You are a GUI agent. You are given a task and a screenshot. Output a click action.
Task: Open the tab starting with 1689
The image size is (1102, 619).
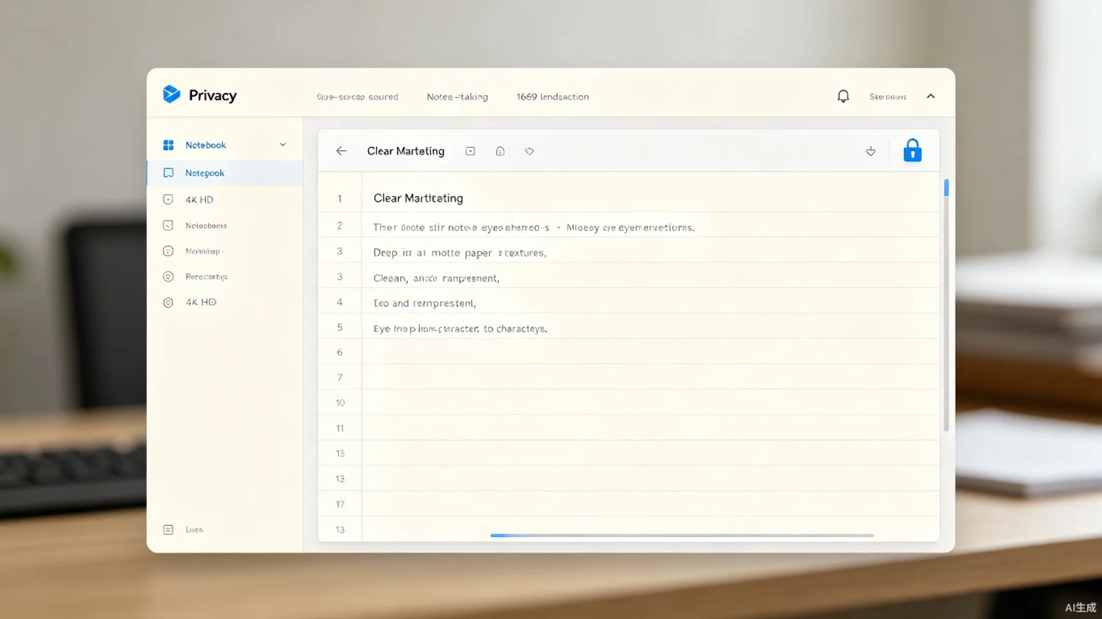tap(552, 97)
